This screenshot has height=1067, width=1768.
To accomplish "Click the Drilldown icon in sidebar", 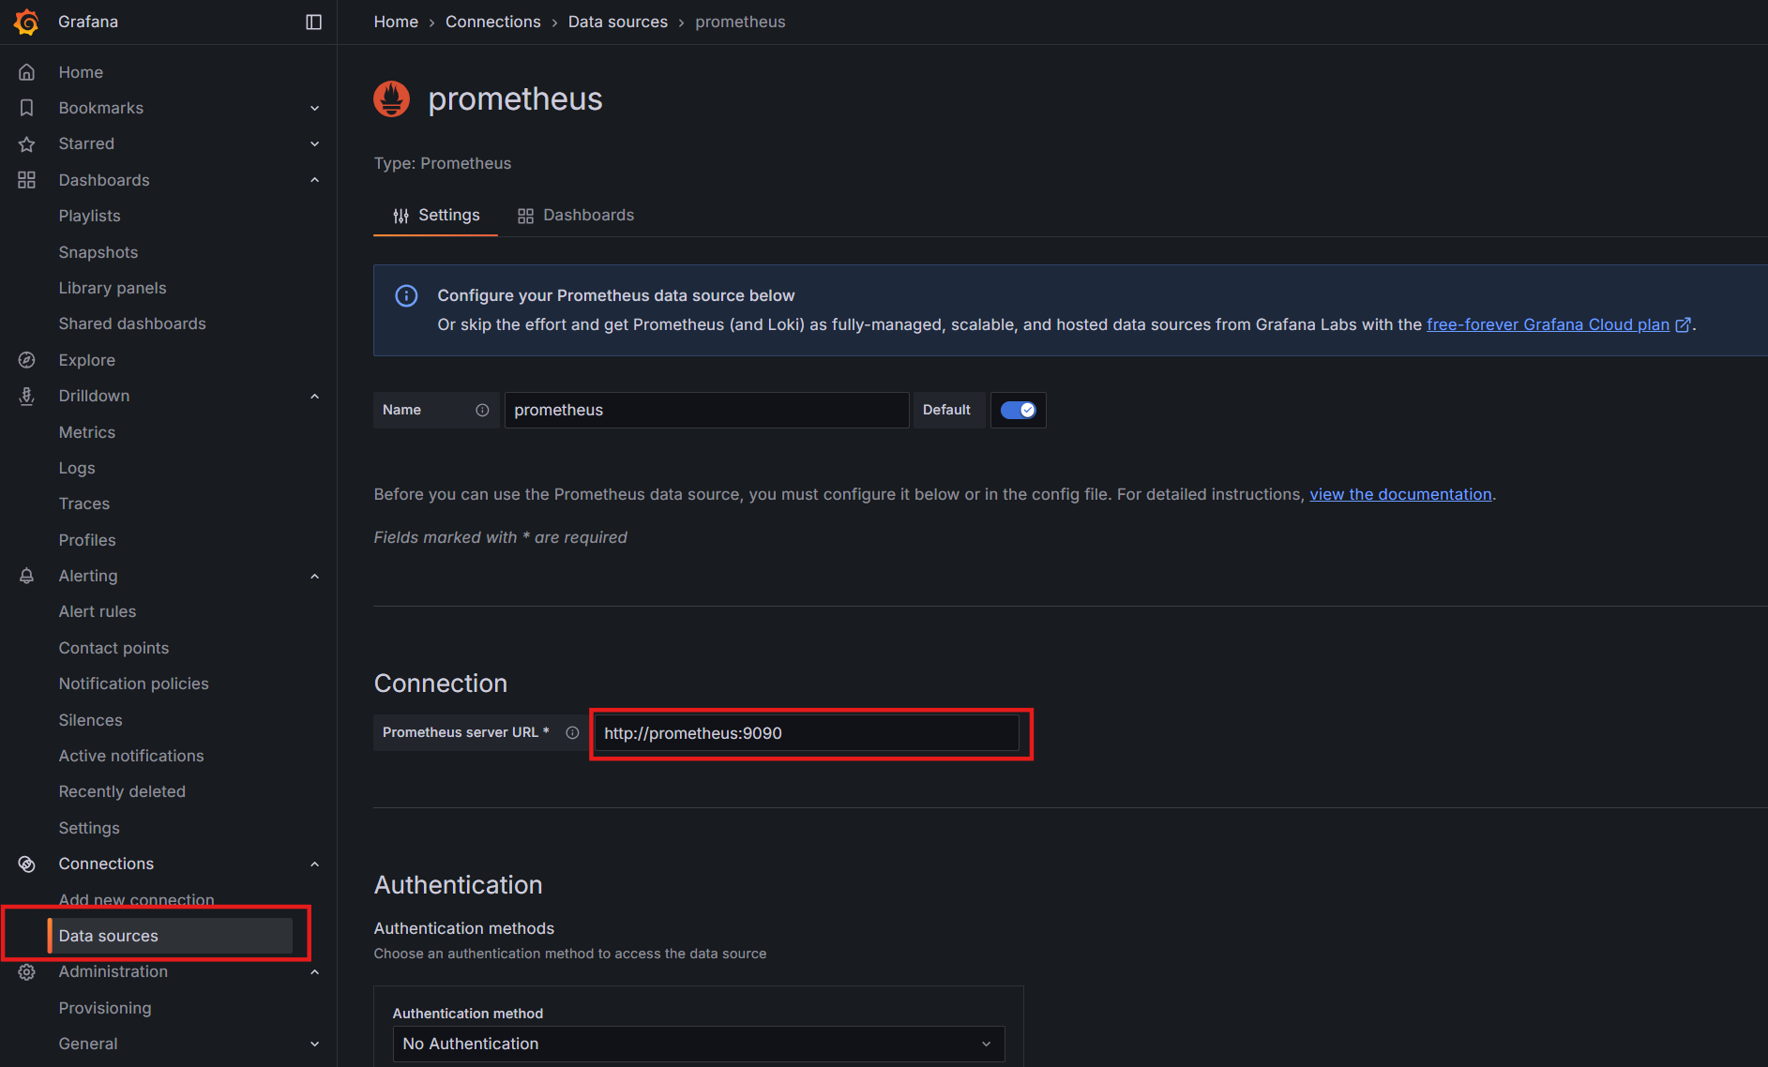I will (x=26, y=396).
